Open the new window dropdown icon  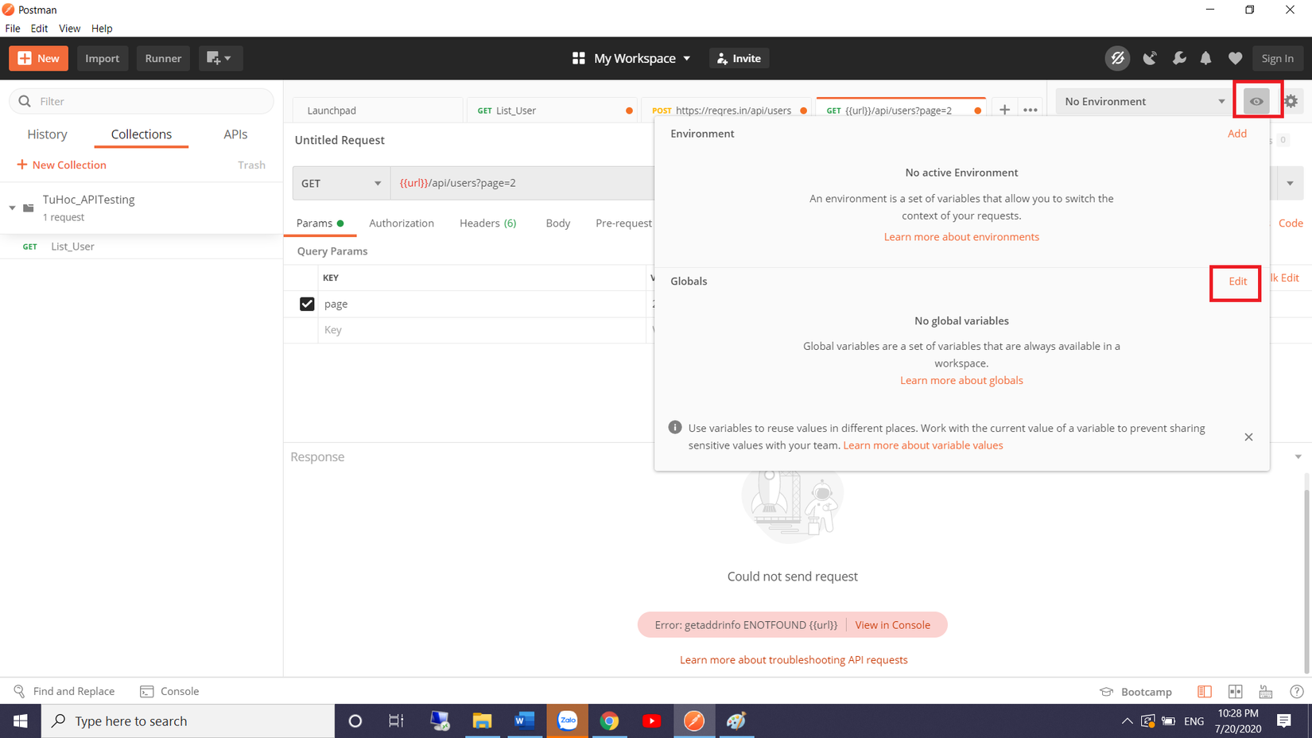pos(219,58)
